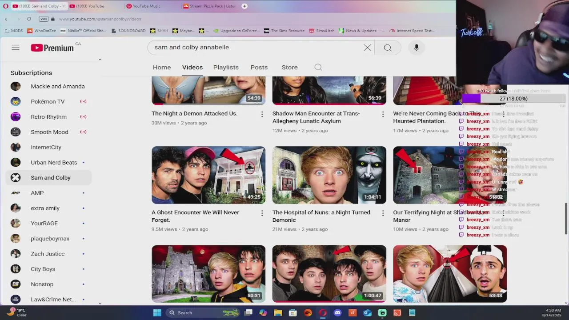
Task: Reload the page with the refresh icon
Action: 29,19
